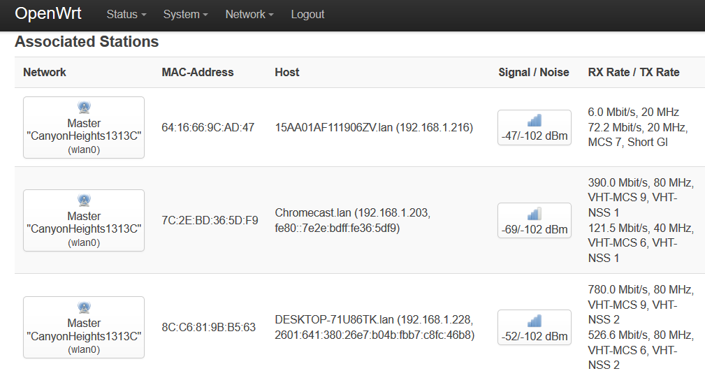Click the RX Rate / TX Rate header
The image size is (705, 378).
click(634, 72)
